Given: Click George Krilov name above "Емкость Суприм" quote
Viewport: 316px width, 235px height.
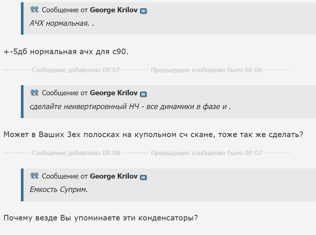Looking at the screenshot, I should point(114,176).
